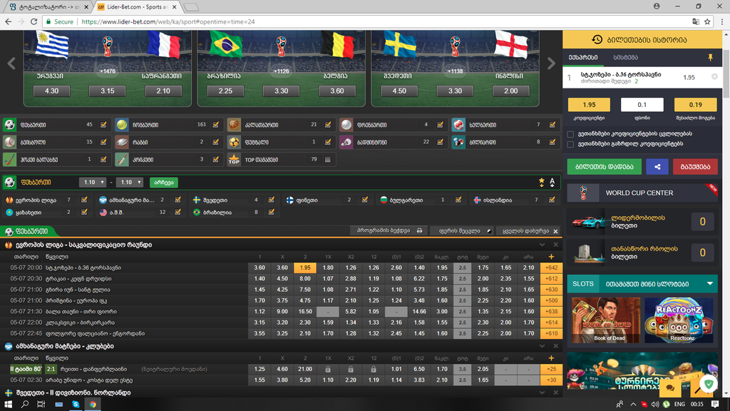Click ყველას დახურვა close all button

[530, 230]
